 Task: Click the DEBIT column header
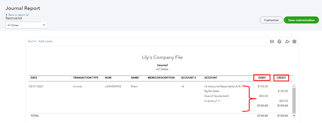click(x=262, y=78)
